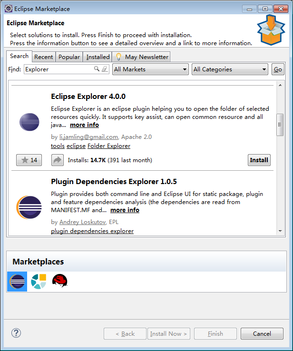
Task: Click the Cancel button
Action: coord(262,334)
